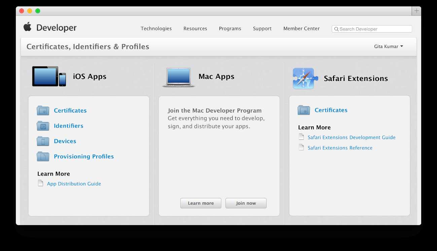Open Provisioning Profiles folder icon
Viewport: 437px width, 251px height.
coord(43,157)
